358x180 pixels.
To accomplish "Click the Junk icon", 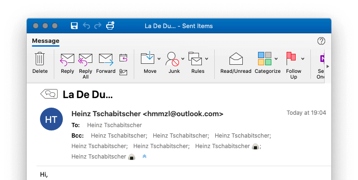I will pyautogui.click(x=172, y=59).
